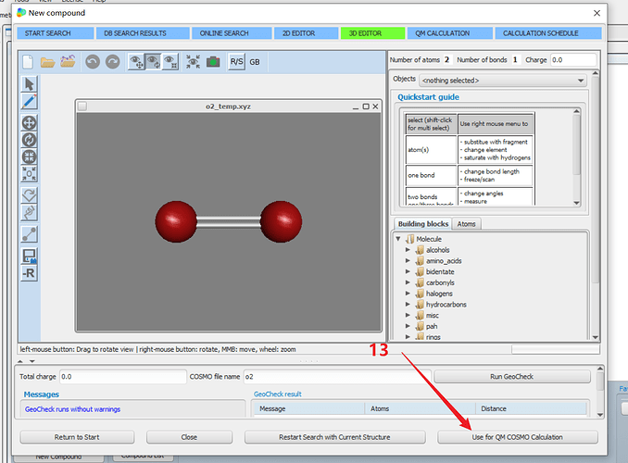The width and height of the screenshot is (628, 463).
Task: Click the Building blocks tree scrollbar down arrow
Action: click(596, 337)
